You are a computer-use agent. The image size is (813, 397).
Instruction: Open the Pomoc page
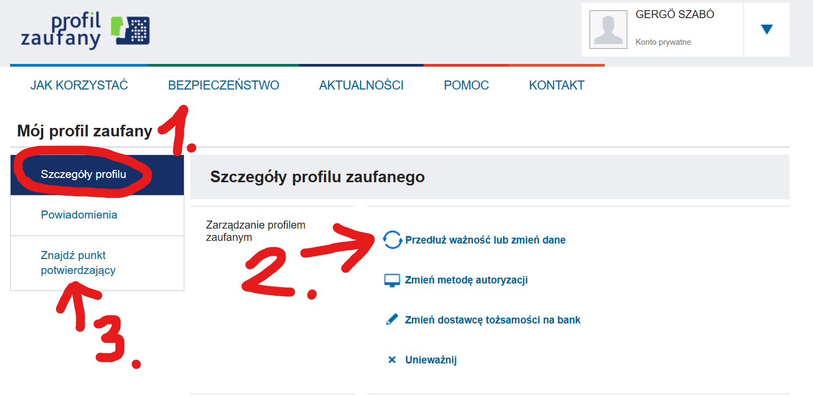pyautogui.click(x=466, y=85)
